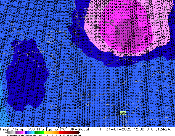The height and width of the screenshot is (136, 175).
Task: Click the '-54' legend scale value
Action: point(9,135)
